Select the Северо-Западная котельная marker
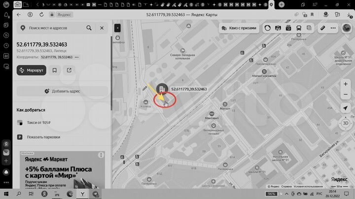355x199 pixels. tap(182, 50)
